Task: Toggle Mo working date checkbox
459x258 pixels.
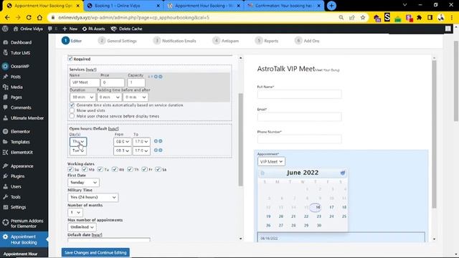Action: (85, 169)
